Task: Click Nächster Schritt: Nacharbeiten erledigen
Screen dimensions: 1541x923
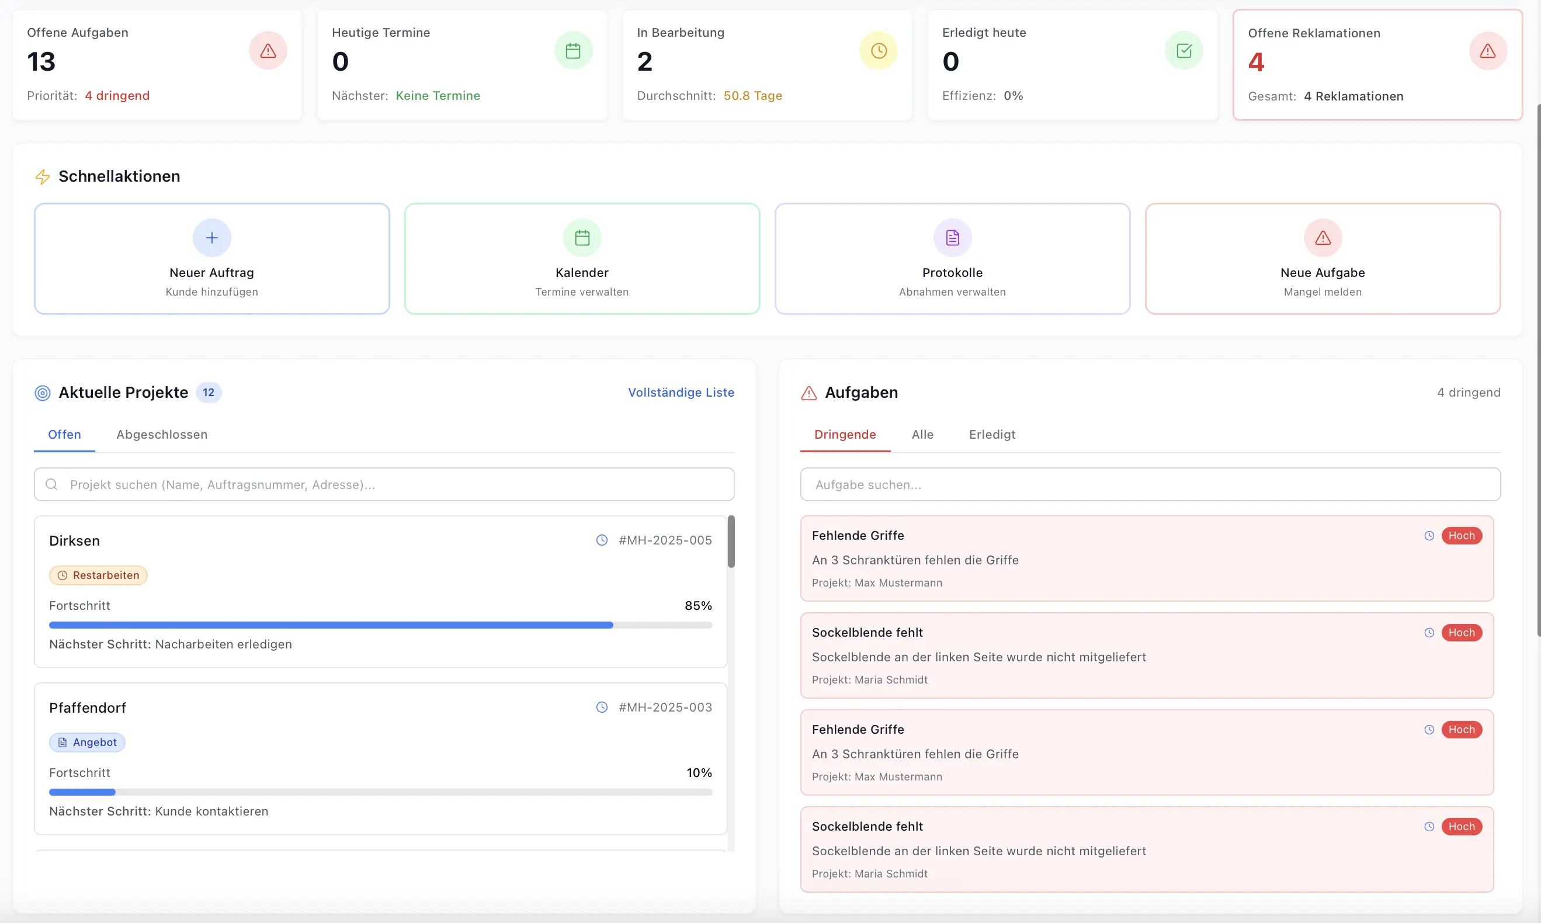Action: click(x=171, y=644)
